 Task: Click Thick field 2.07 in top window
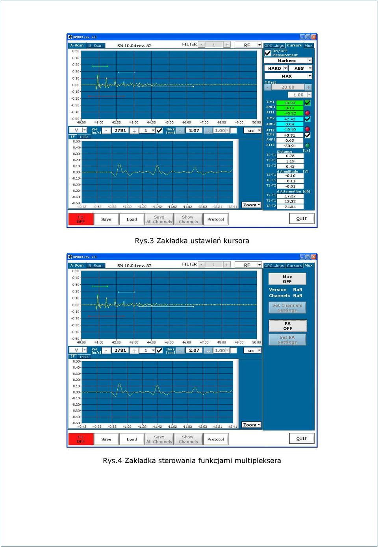point(194,130)
